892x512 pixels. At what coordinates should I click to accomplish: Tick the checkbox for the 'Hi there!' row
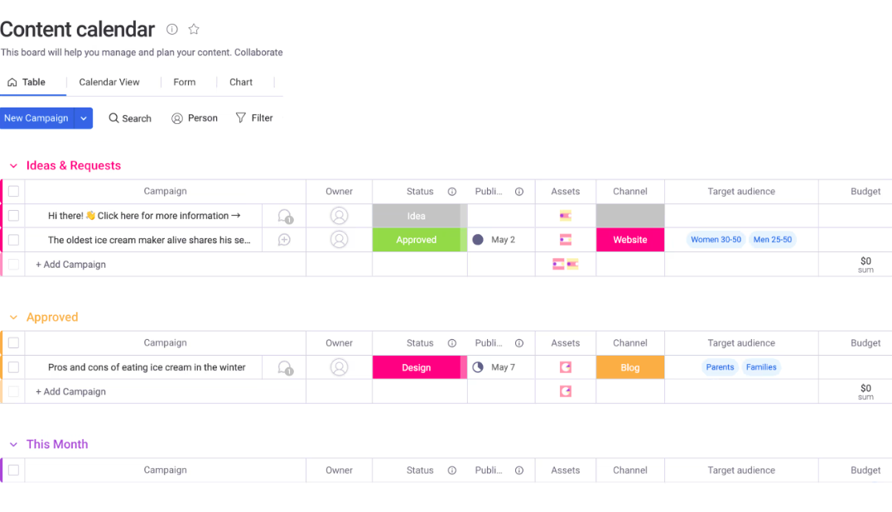click(x=13, y=216)
